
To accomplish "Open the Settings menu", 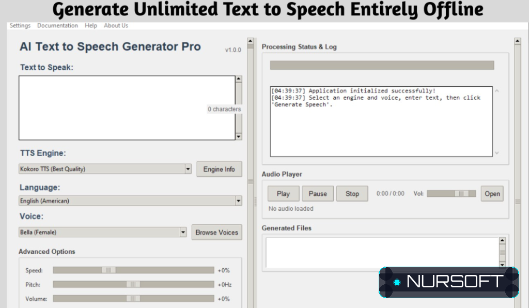I will (20, 26).
